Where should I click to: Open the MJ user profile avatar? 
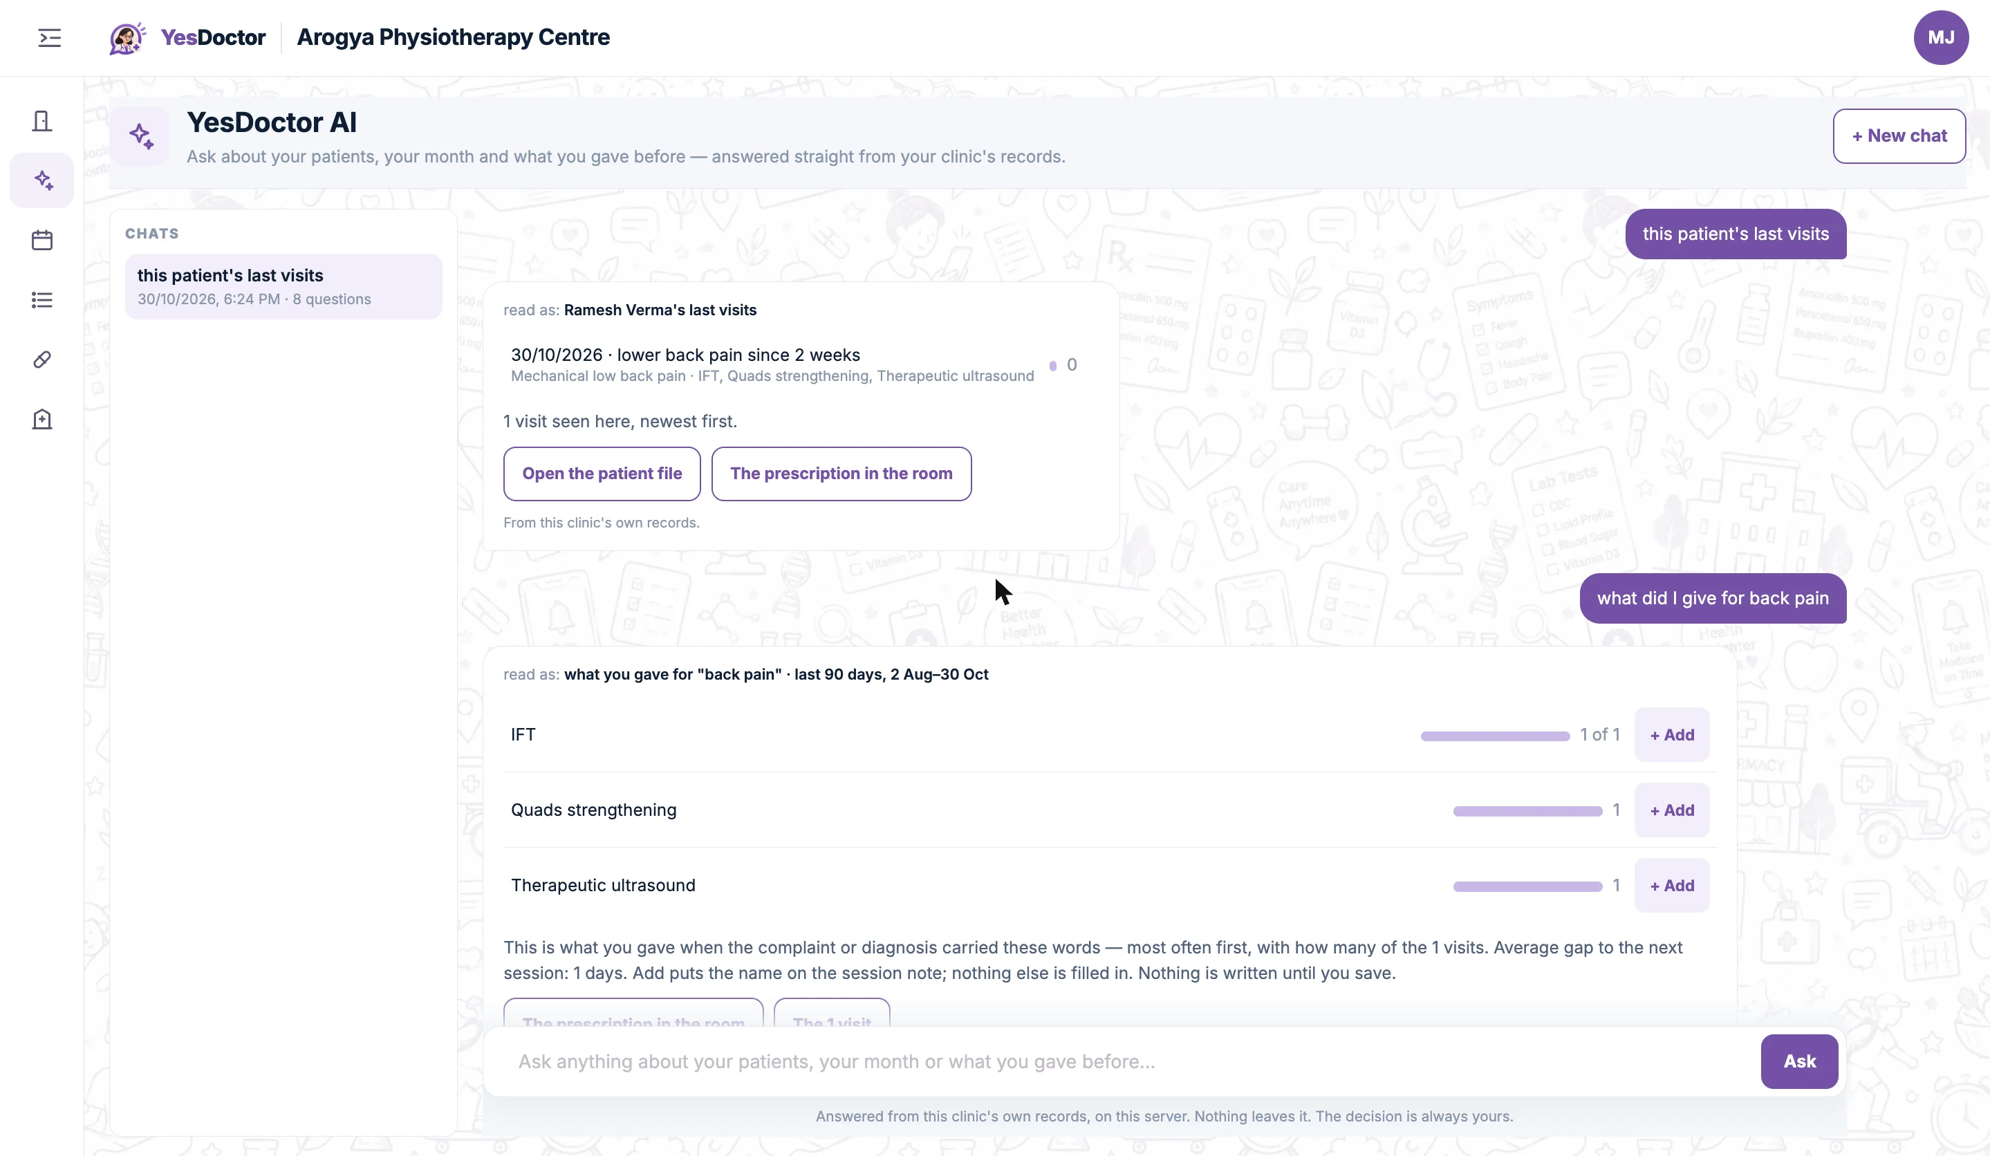coord(1940,37)
